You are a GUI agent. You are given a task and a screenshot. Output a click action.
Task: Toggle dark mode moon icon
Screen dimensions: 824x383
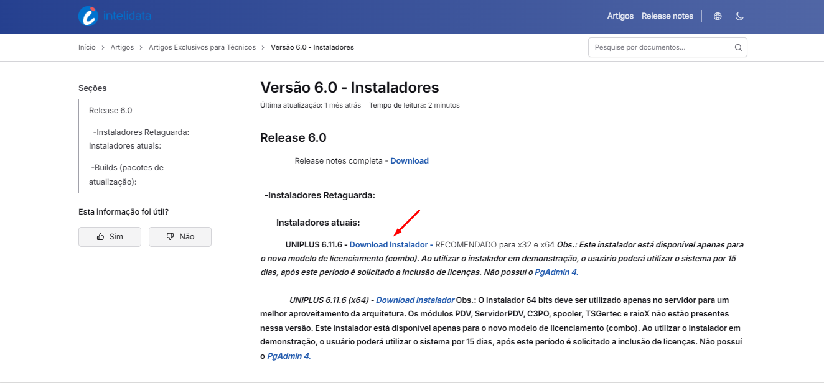pyautogui.click(x=739, y=16)
